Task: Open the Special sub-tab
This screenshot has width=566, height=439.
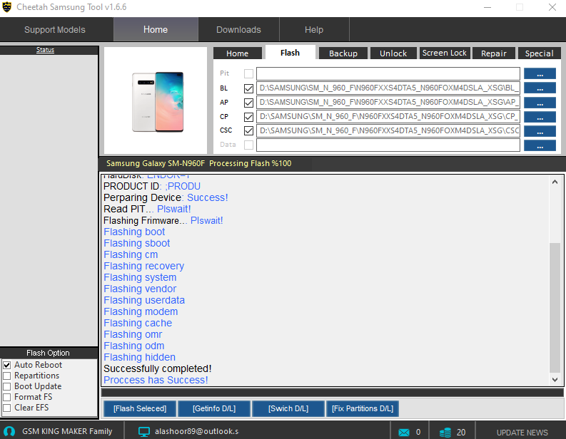Action: pyautogui.click(x=540, y=53)
